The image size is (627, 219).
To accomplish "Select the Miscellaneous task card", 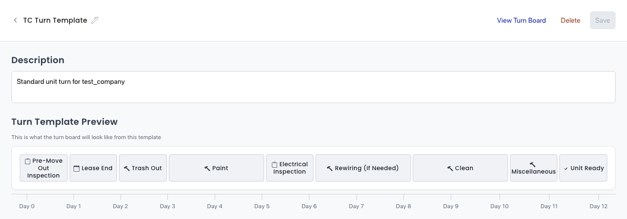I will click(534, 168).
